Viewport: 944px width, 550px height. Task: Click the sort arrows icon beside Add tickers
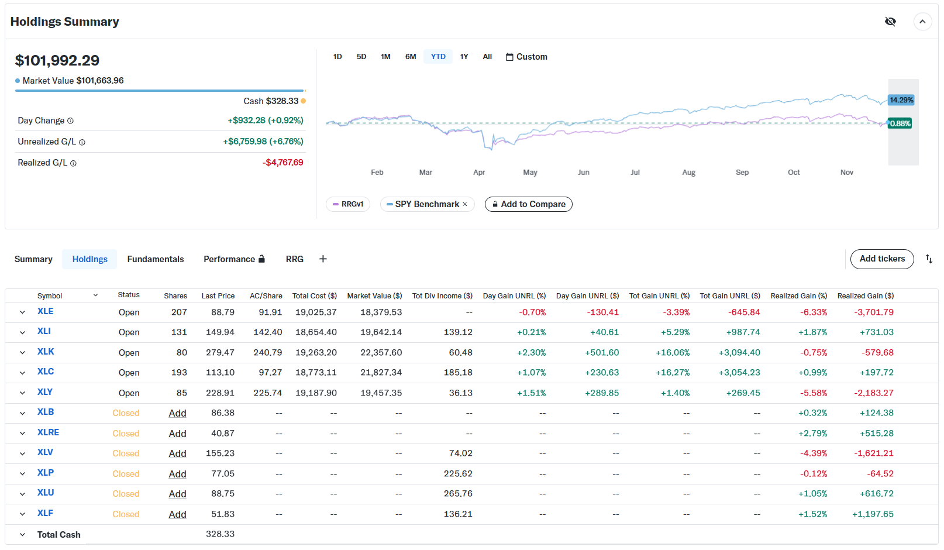click(929, 259)
